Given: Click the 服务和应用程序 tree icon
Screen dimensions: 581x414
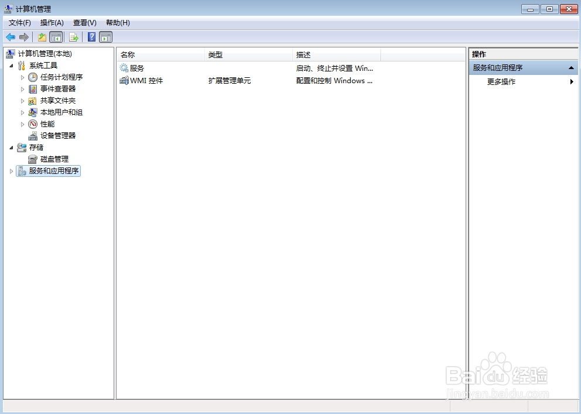Looking at the screenshot, I should [x=22, y=171].
